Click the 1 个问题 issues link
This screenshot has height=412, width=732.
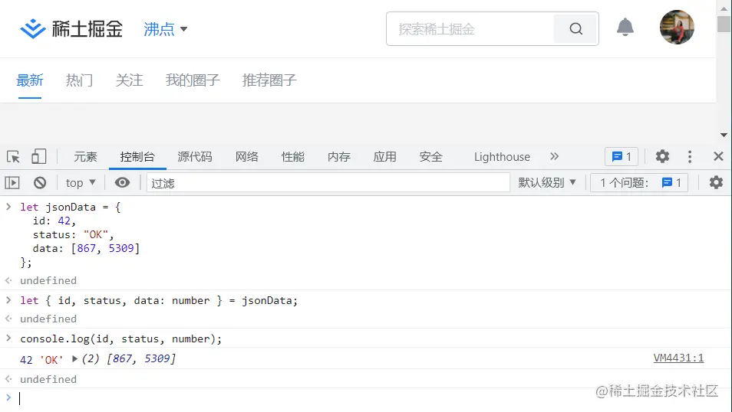(x=639, y=183)
